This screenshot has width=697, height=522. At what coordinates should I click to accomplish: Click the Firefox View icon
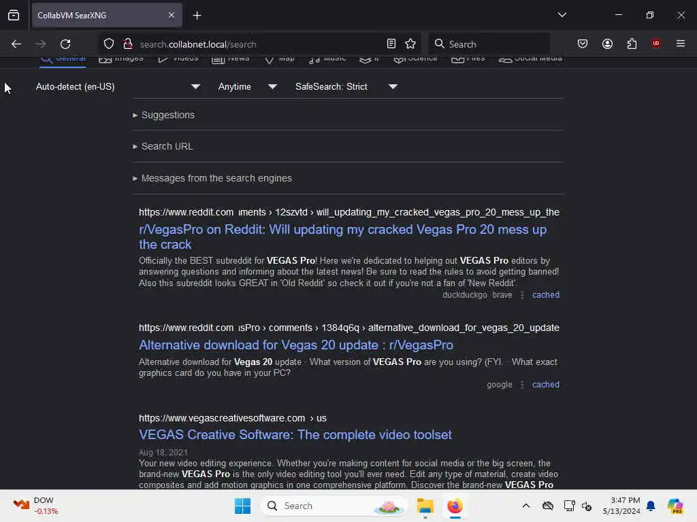click(x=14, y=16)
